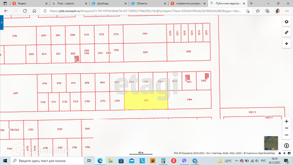Image resolution: width=293 pixels, height=165 pixels.
Task: Open weather widget showing -22°C
Action: pos(225,161)
